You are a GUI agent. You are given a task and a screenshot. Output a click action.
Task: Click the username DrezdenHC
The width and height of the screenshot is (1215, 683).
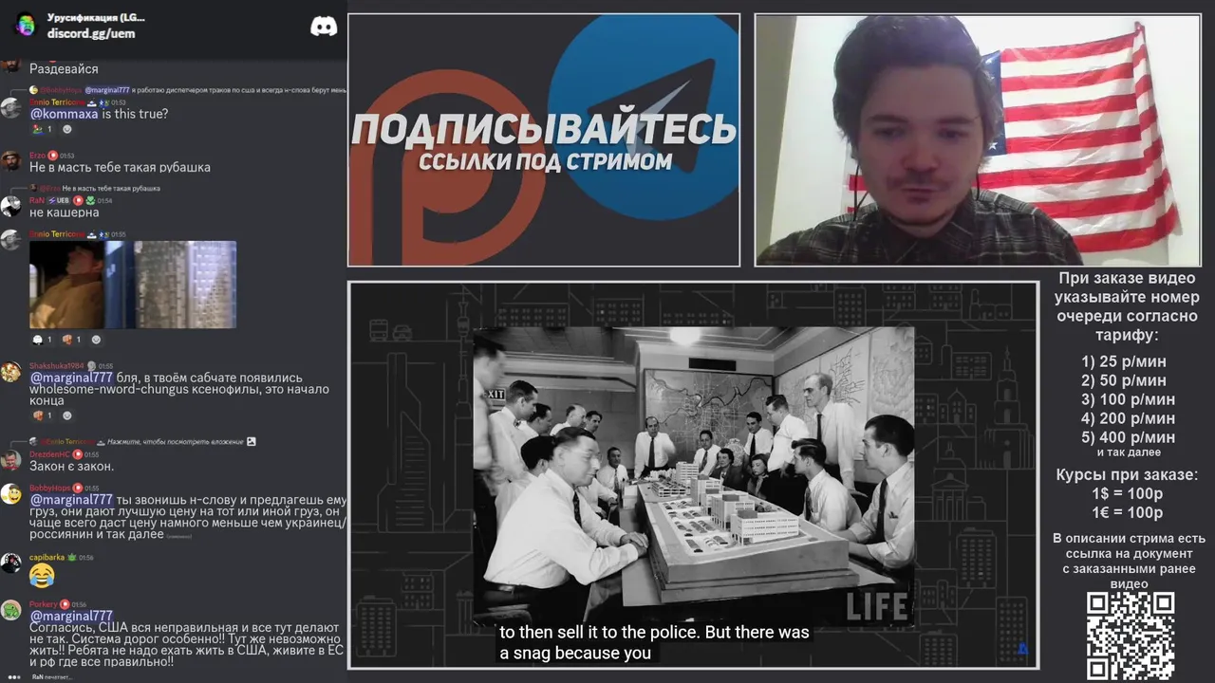[50, 454]
